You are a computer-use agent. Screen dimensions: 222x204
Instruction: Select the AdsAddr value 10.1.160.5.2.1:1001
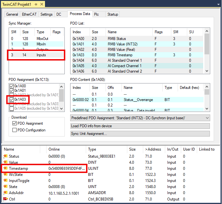point(63,193)
